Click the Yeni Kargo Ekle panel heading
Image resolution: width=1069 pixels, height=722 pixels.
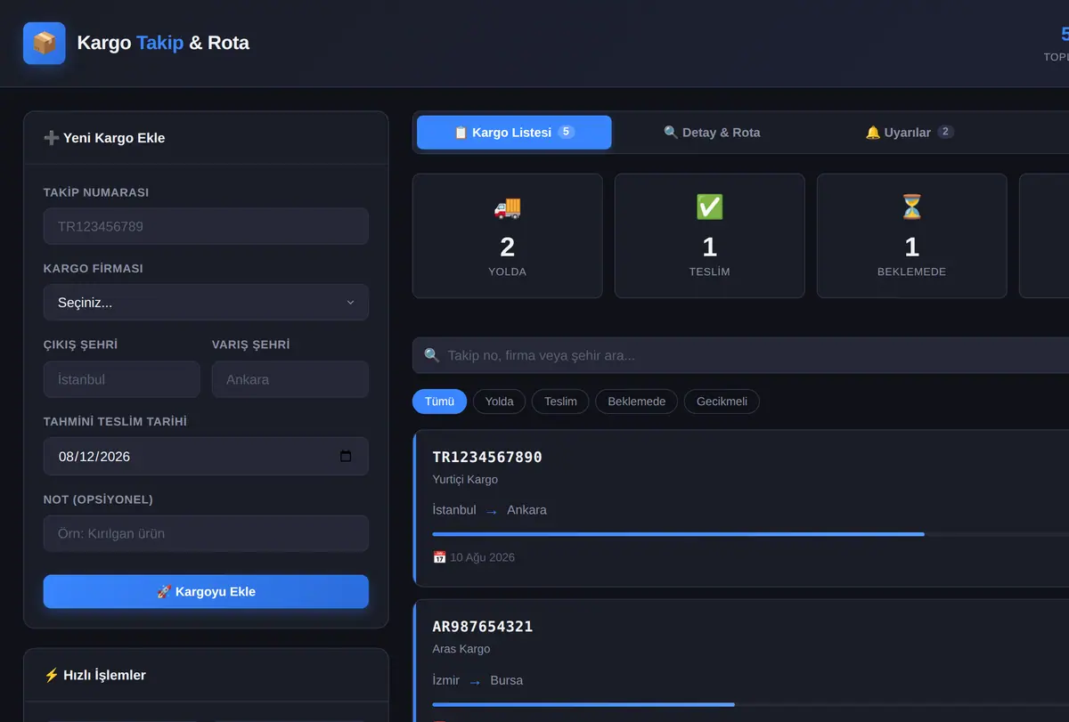pos(104,138)
